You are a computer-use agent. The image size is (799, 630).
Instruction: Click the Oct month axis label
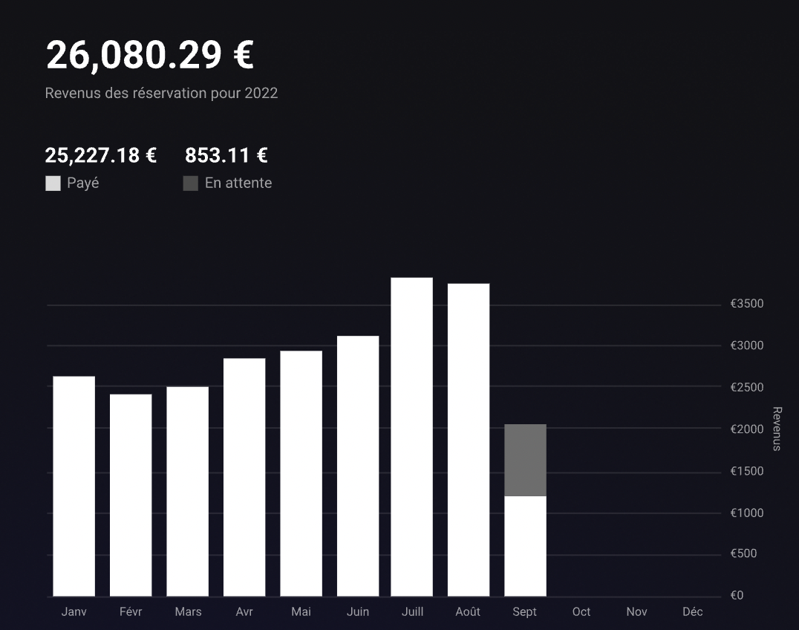click(581, 611)
